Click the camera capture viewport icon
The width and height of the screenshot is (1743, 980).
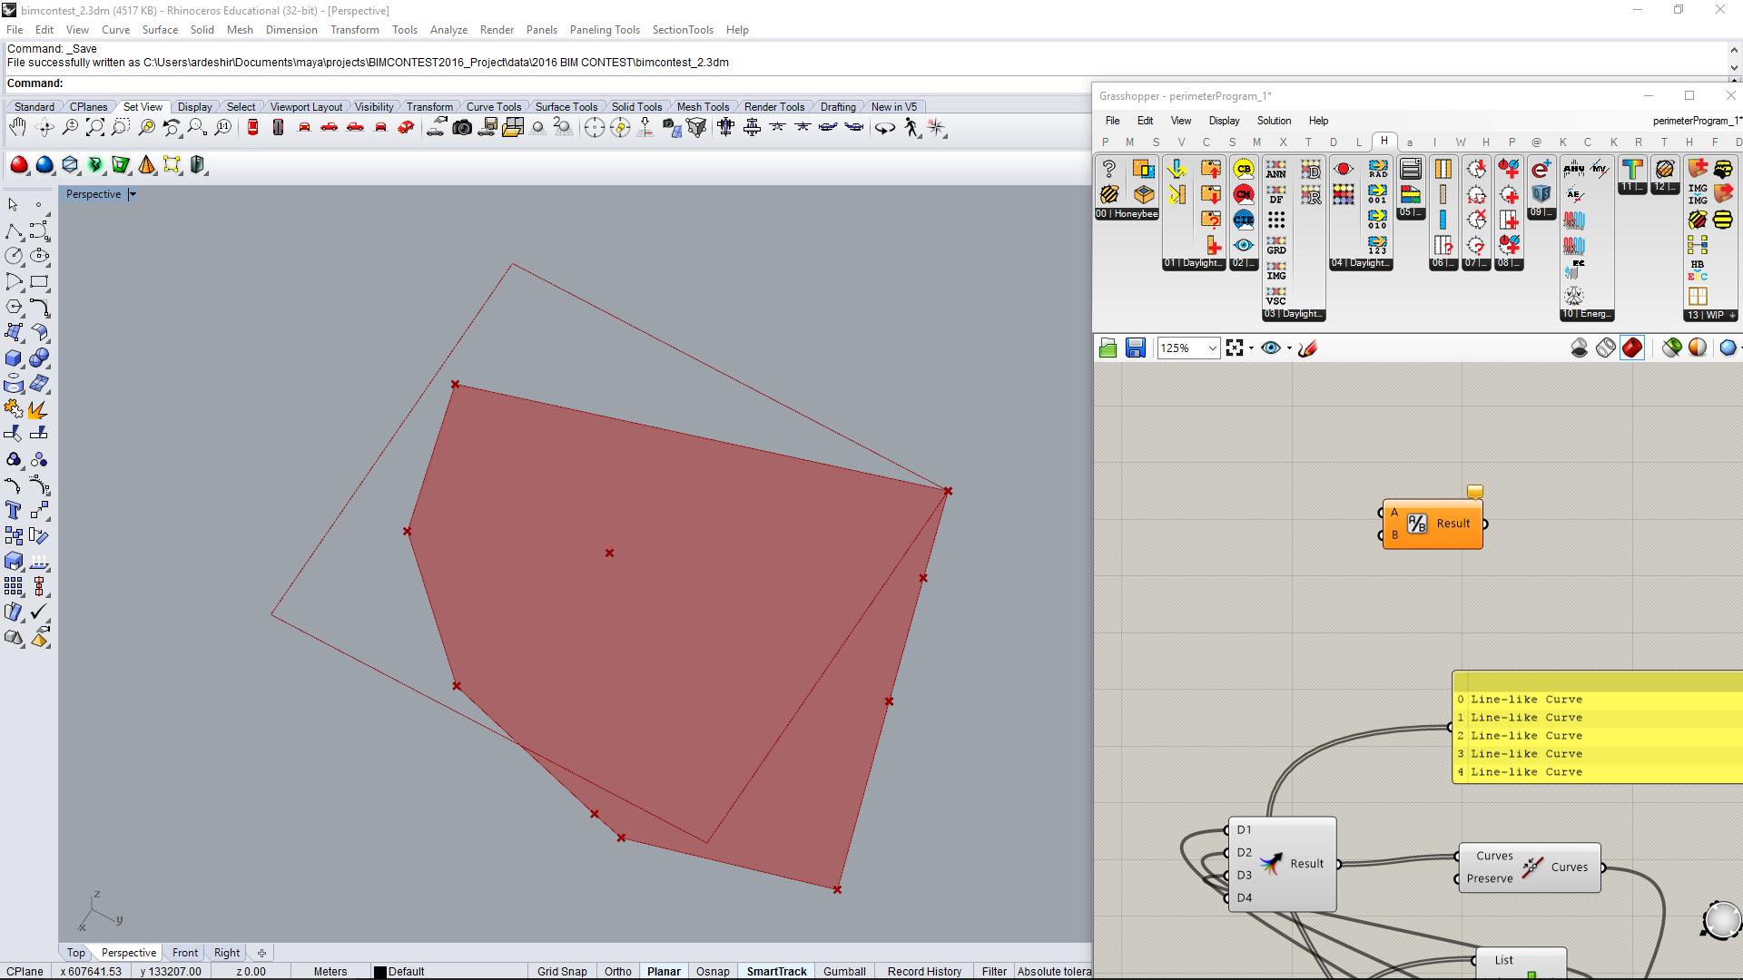(462, 128)
